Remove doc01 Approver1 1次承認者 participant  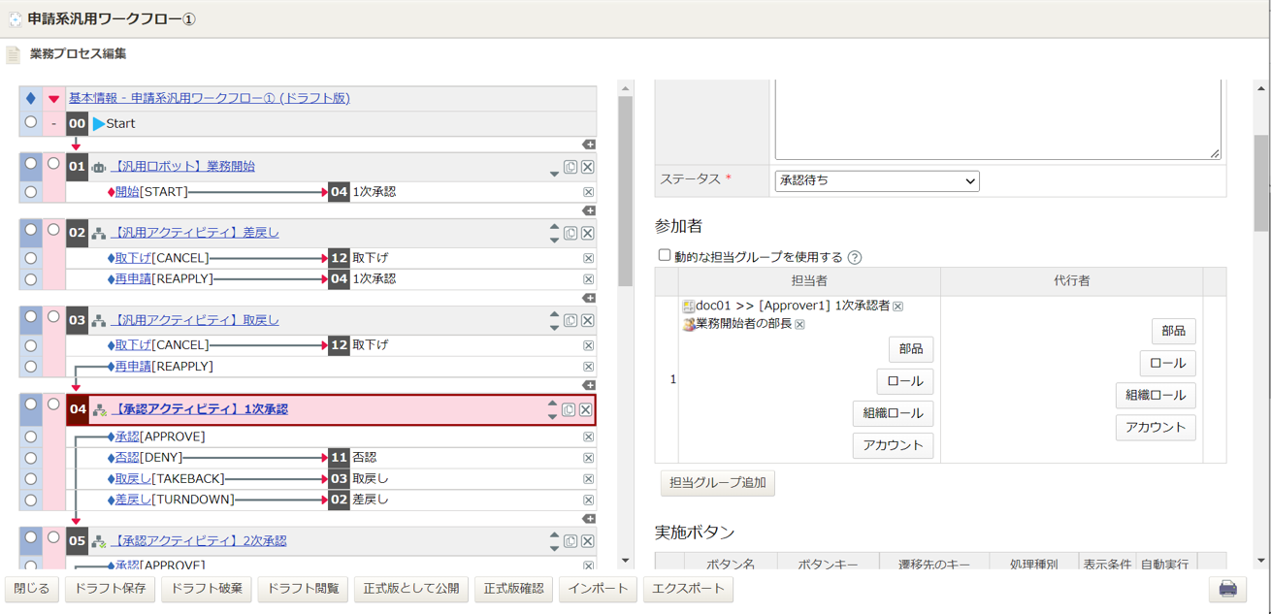point(898,307)
